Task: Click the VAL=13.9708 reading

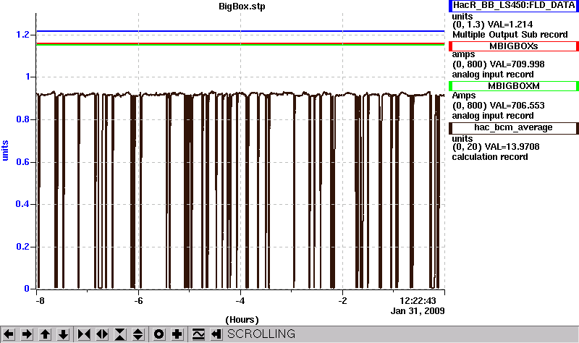Action: point(512,147)
